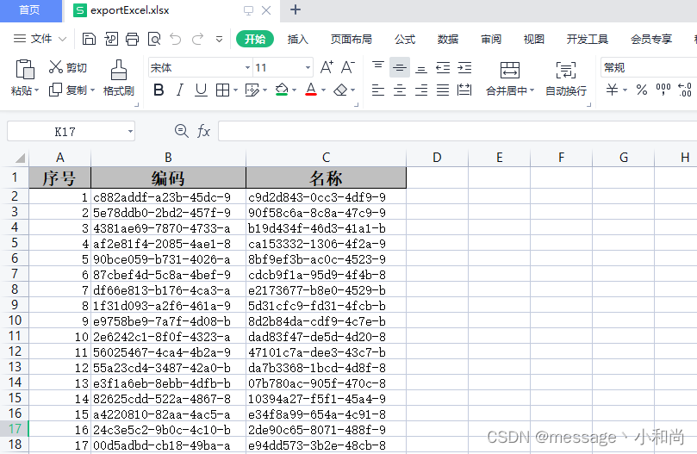Expand the 粘贴 paste options arrow

point(37,90)
